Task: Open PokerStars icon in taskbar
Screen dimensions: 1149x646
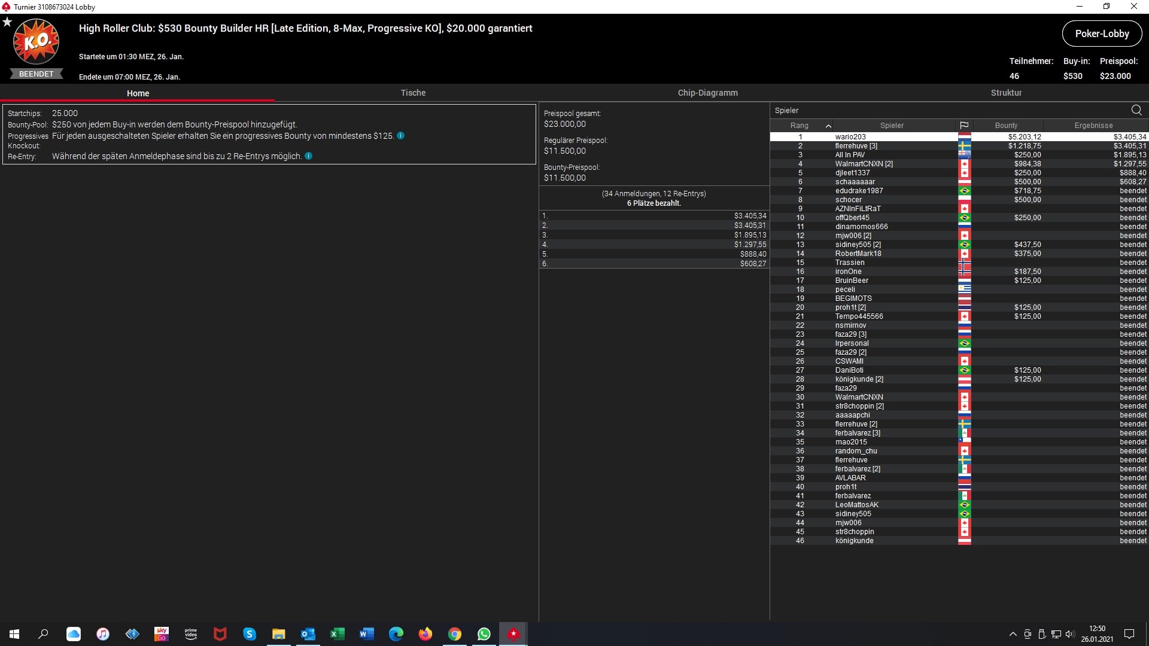Action: point(513,634)
